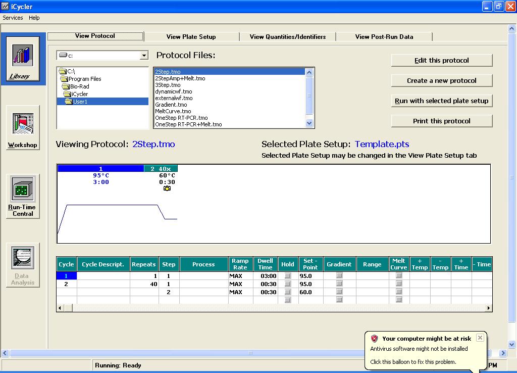
Task: Click Print this protocol button
Action: click(442, 121)
